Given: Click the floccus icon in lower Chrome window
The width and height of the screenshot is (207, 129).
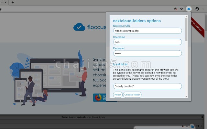Looking at the screenshot, I should pos(192,126).
